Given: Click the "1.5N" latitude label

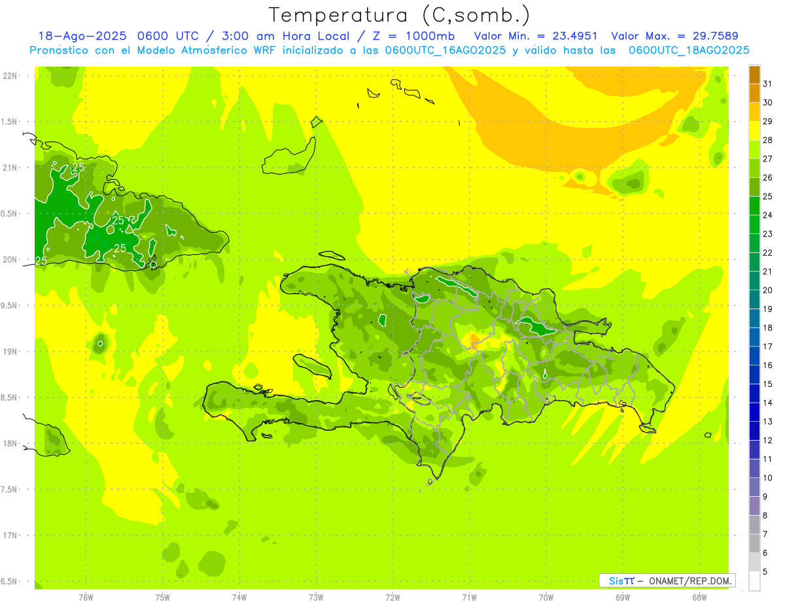Looking at the screenshot, I should pyautogui.click(x=10, y=122).
